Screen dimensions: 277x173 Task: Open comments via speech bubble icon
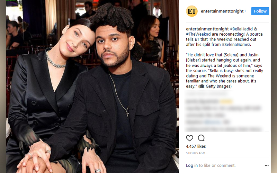(201, 138)
